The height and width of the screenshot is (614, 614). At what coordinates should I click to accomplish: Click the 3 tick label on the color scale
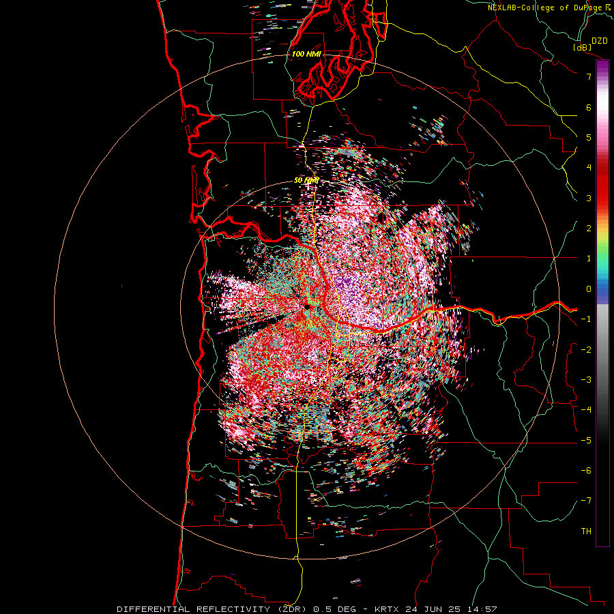[589, 198]
